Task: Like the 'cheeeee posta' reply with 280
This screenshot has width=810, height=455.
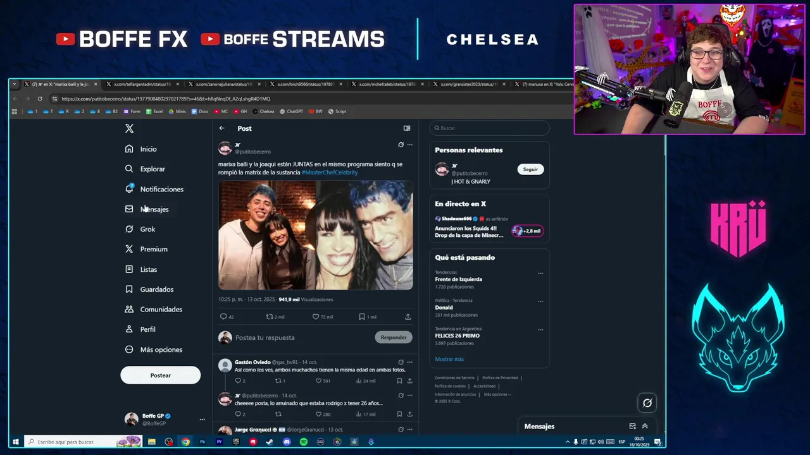Action: point(323,414)
